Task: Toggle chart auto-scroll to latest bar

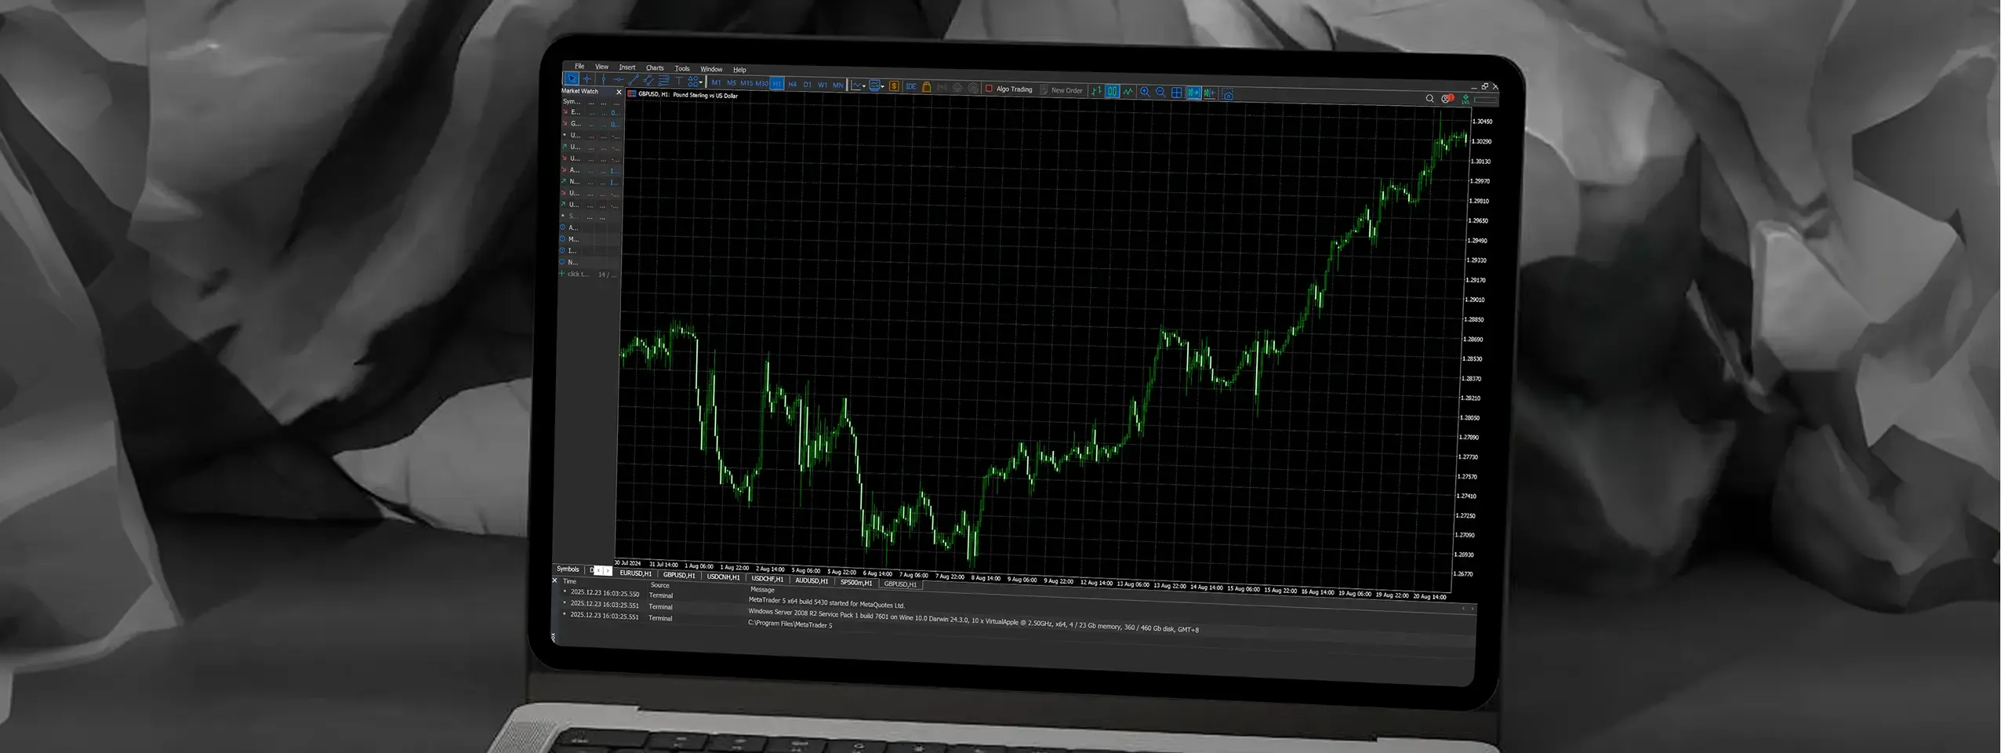Action: 1193,93
